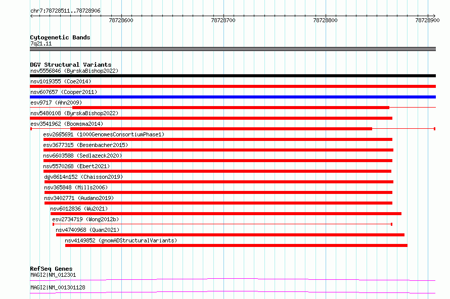
Task: Select nsv3402771 (Audano2019) label
Action: [79, 198]
